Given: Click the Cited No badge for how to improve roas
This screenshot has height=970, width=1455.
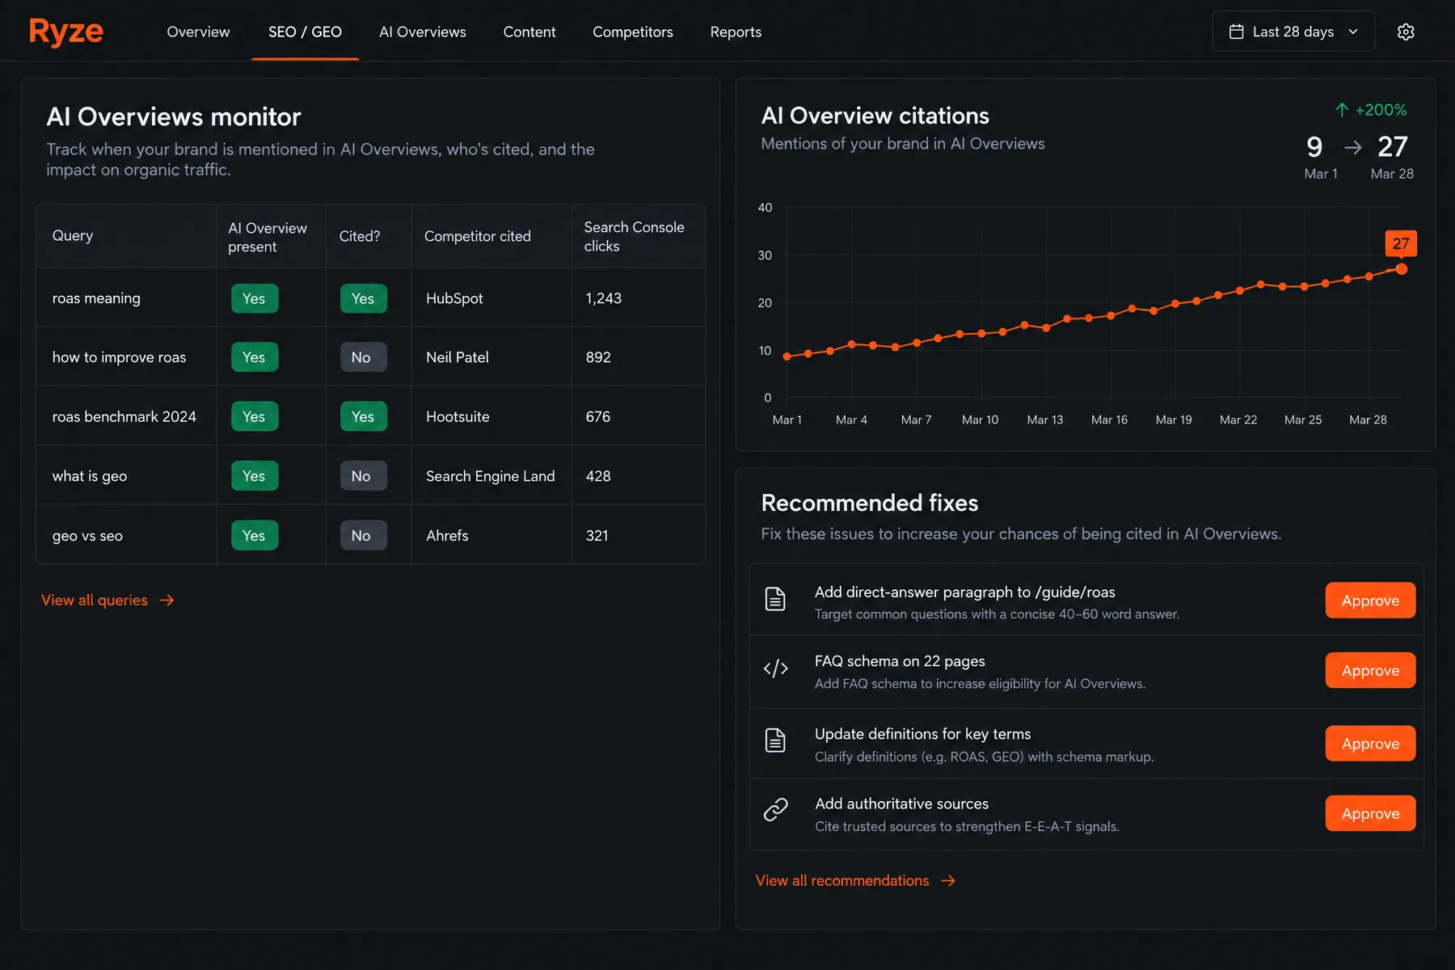Looking at the screenshot, I should tap(363, 357).
